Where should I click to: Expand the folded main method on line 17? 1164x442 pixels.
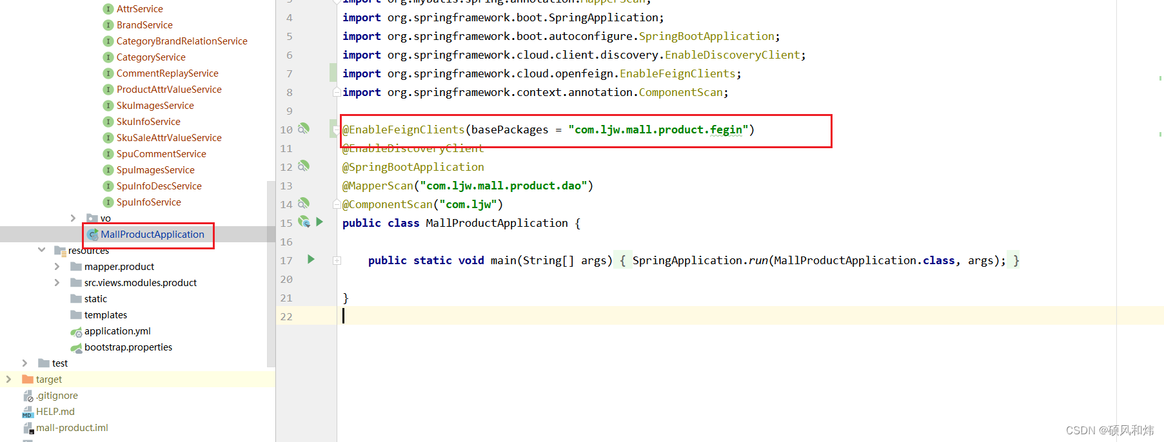click(337, 260)
